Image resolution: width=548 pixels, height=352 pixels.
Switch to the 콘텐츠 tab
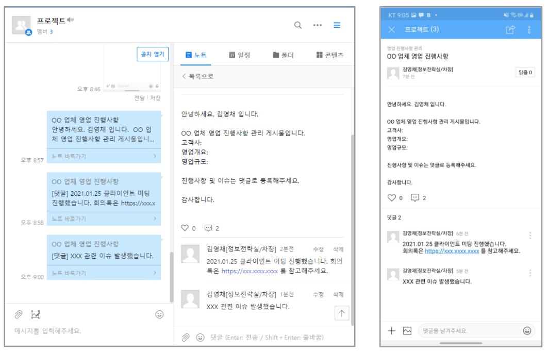tap(330, 55)
